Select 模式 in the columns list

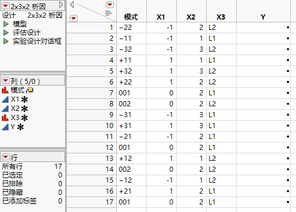18,90
